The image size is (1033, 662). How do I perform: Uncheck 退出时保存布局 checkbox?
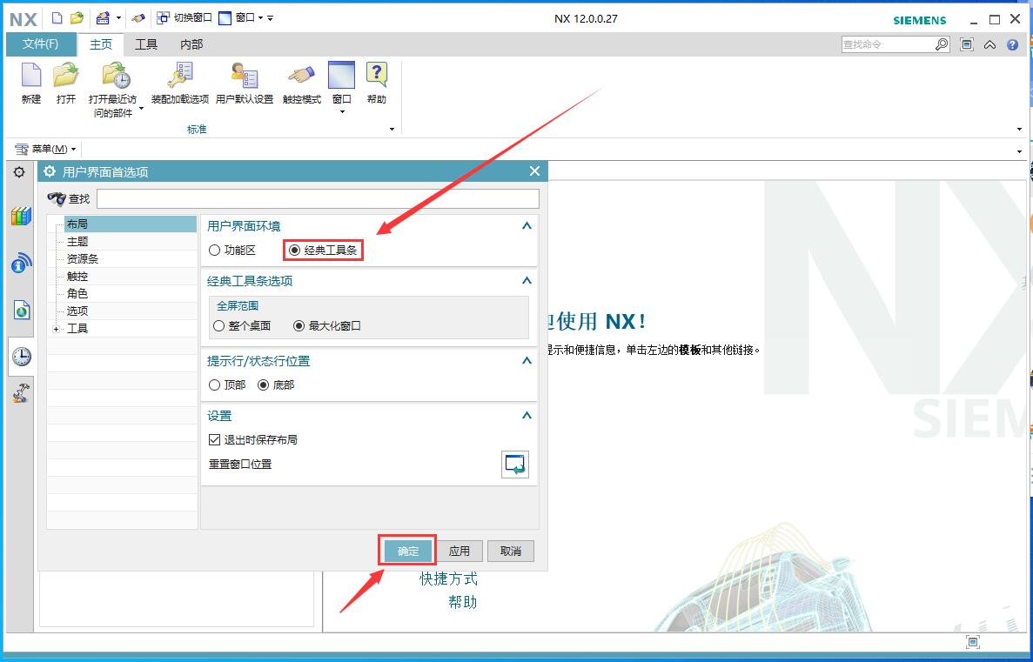(x=215, y=440)
